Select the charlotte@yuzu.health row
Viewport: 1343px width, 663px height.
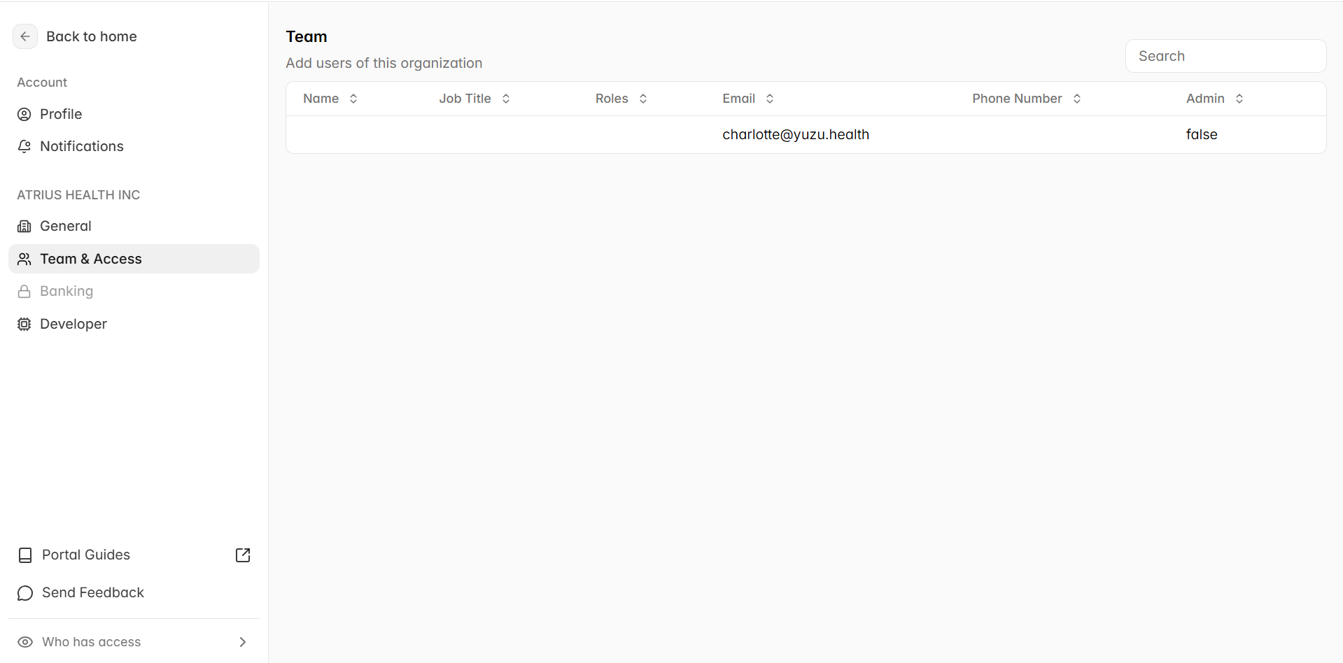[x=806, y=134]
